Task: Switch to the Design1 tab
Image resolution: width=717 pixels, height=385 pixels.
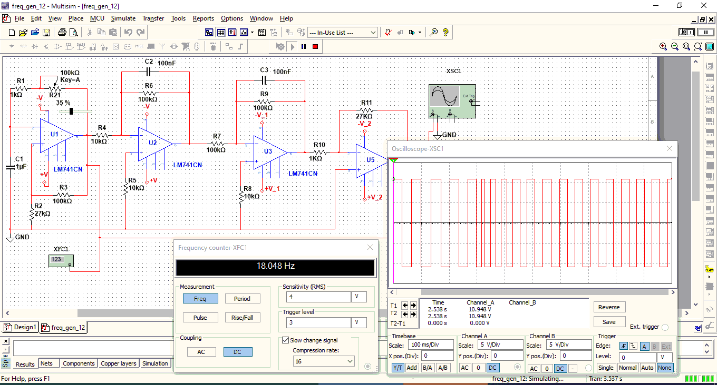Action: coord(20,327)
